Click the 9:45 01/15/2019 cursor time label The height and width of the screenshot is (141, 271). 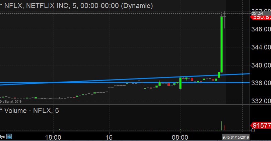click(x=236, y=137)
